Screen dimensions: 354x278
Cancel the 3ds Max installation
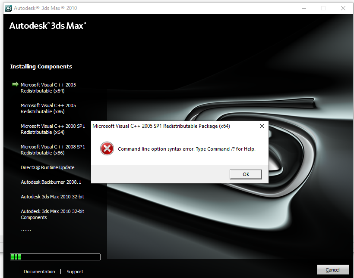click(333, 270)
